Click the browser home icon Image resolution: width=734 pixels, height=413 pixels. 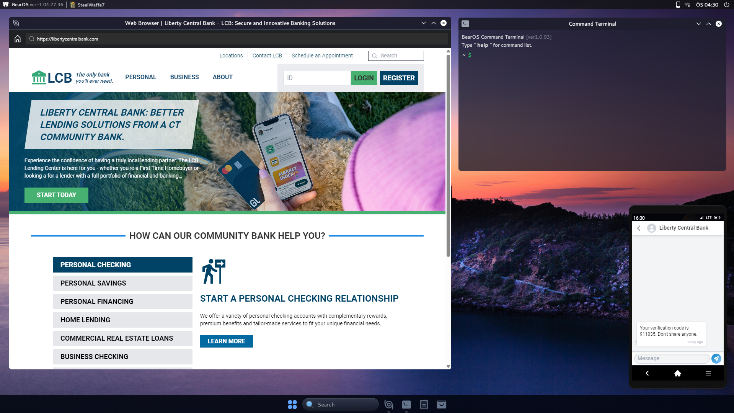click(18, 39)
